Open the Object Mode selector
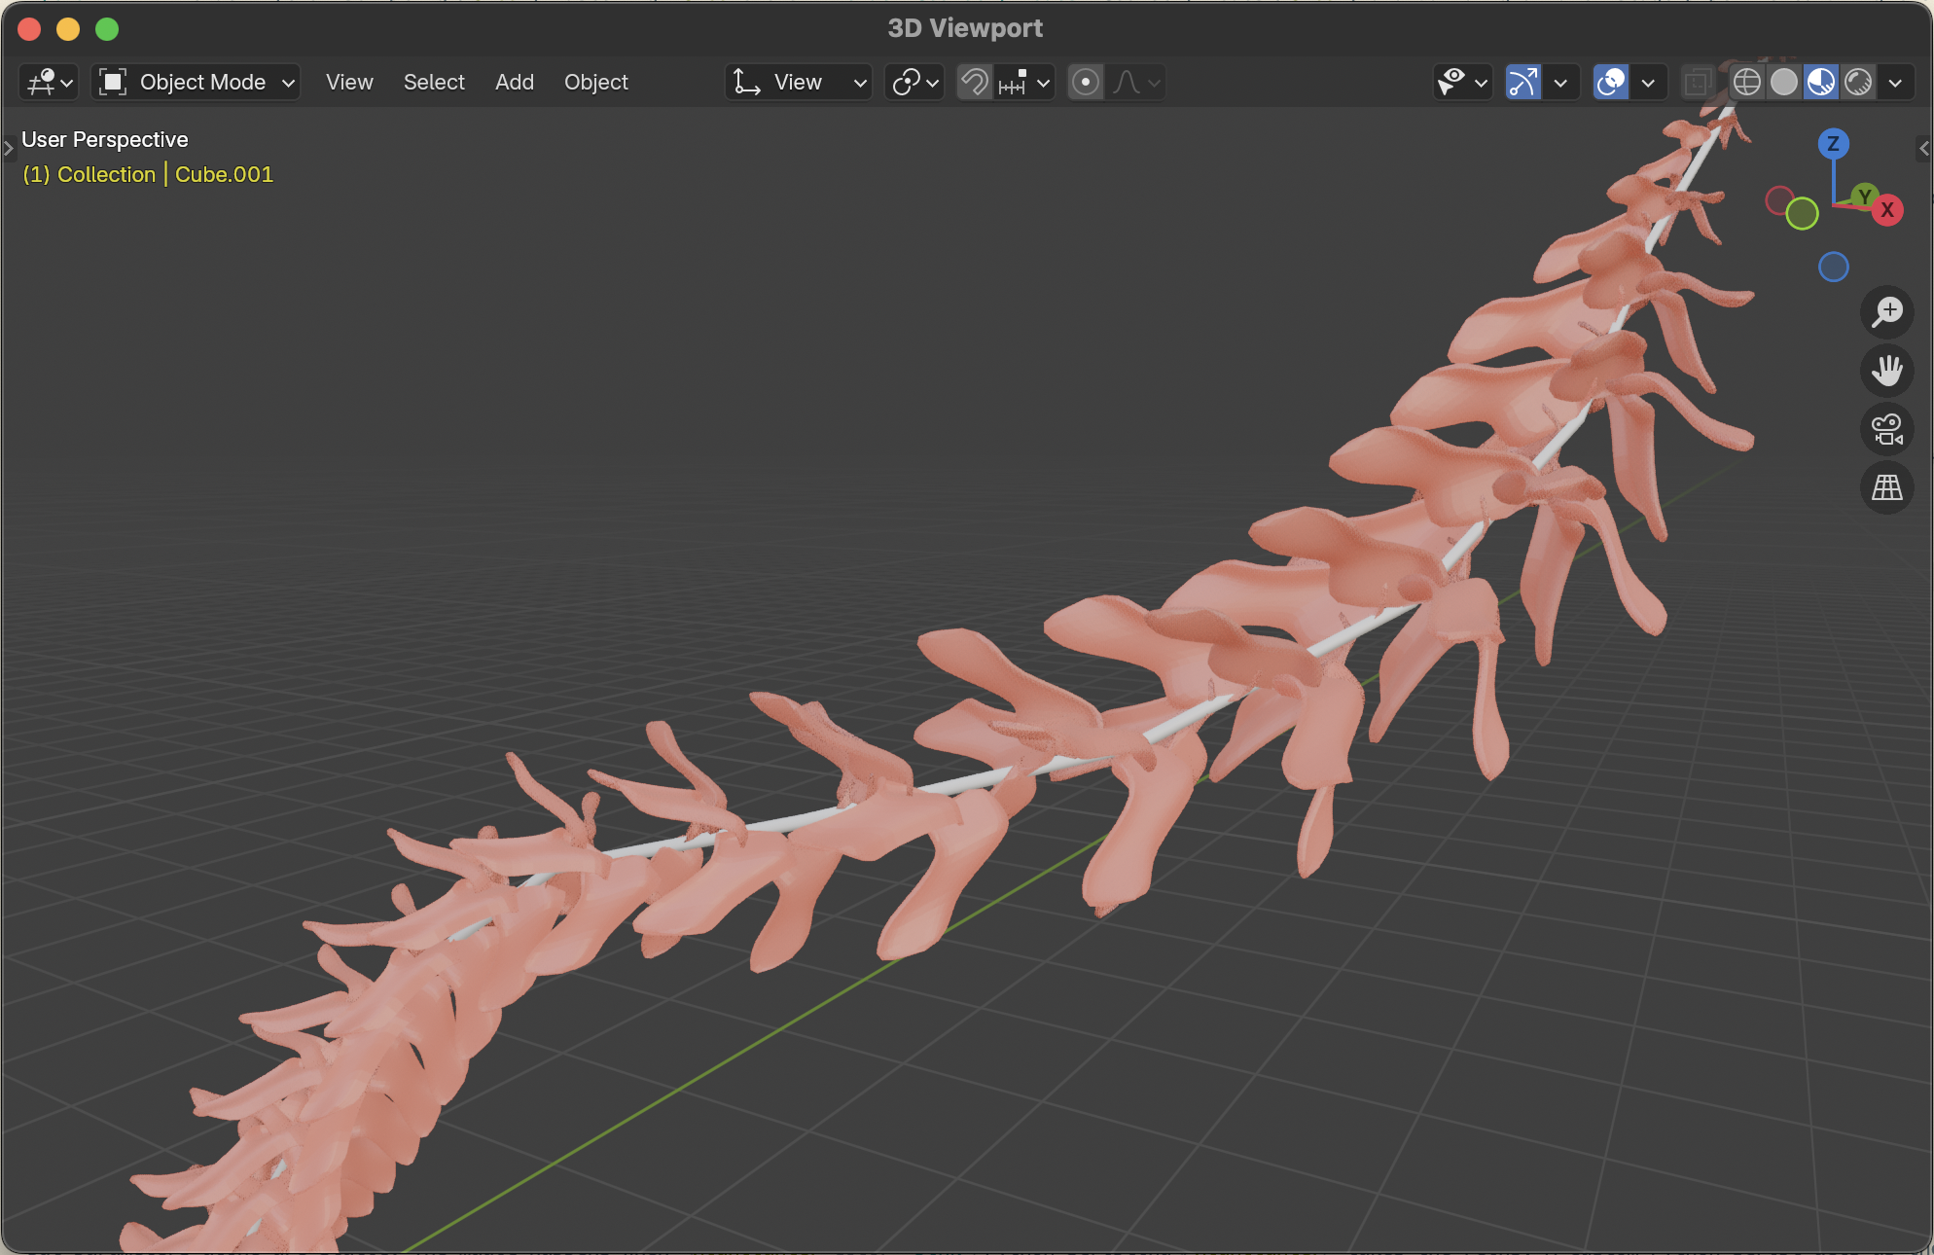The width and height of the screenshot is (1934, 1255). pos(195,82)
